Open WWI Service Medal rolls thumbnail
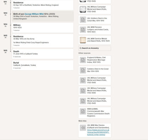The width and height of the screenshot is (148, 140). pyautogui.click(x=83, y=40)
